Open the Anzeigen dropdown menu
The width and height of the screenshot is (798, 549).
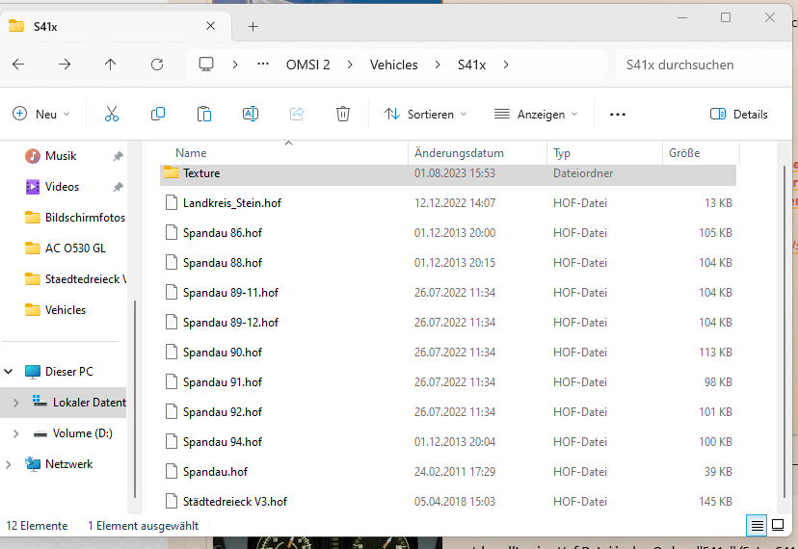(536, 114)
